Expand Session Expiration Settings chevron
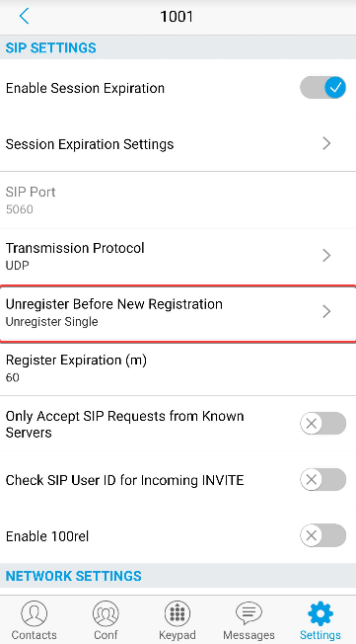The height and width of the screenshot is (644, 356). point(326,144)
